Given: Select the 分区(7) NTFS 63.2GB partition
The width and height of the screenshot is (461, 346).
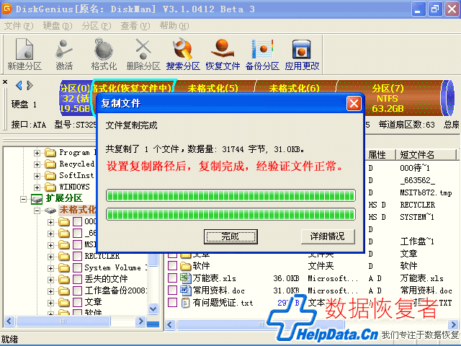Looking at the screenshot, I should (x=388, y=98).
